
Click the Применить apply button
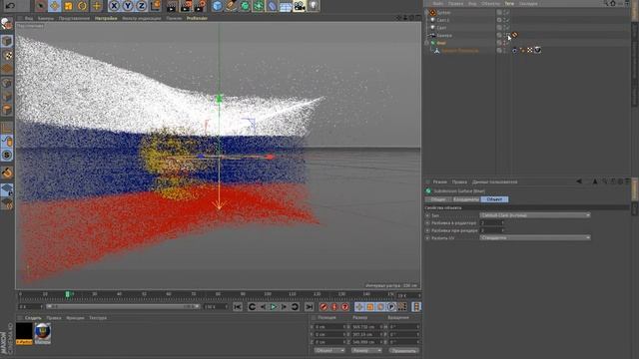[x=403, y=350]
